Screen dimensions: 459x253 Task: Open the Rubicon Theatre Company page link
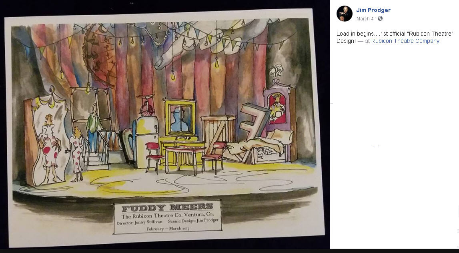[406, 41]
